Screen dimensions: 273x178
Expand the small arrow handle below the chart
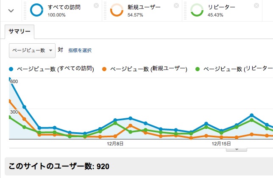237,149
